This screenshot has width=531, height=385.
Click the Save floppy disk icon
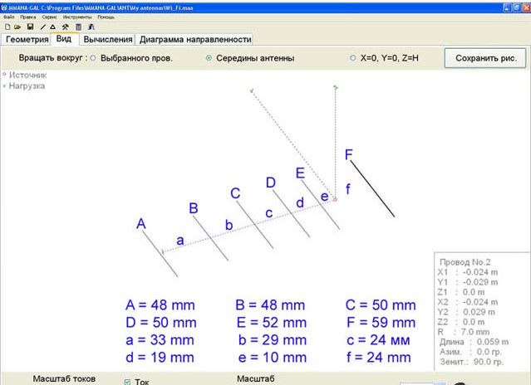(30, 27)
